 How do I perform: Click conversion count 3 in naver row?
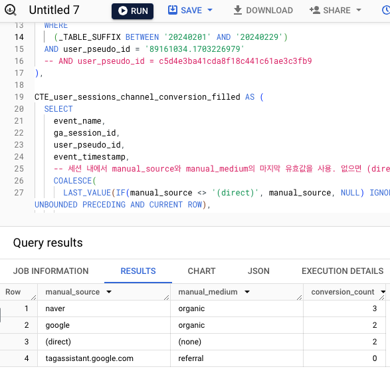344,309
